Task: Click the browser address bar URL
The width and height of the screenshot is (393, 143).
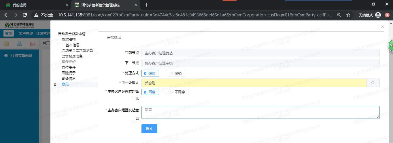Action: coord(195,15)
